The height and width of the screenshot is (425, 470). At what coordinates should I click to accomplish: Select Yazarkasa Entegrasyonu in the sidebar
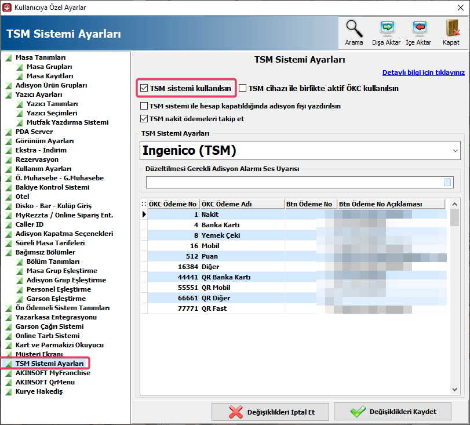point(56,317)
